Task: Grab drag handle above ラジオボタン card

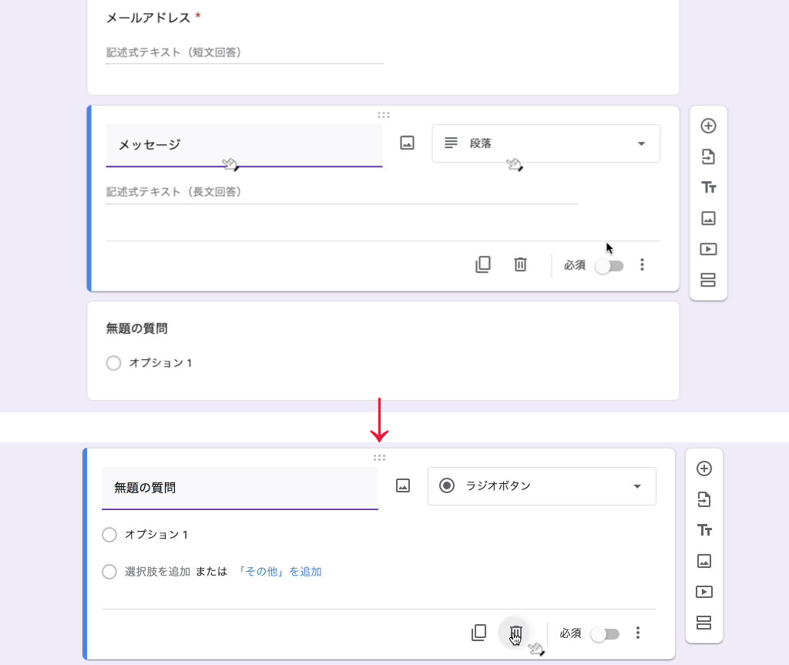Action: click(x=379, y=458)
